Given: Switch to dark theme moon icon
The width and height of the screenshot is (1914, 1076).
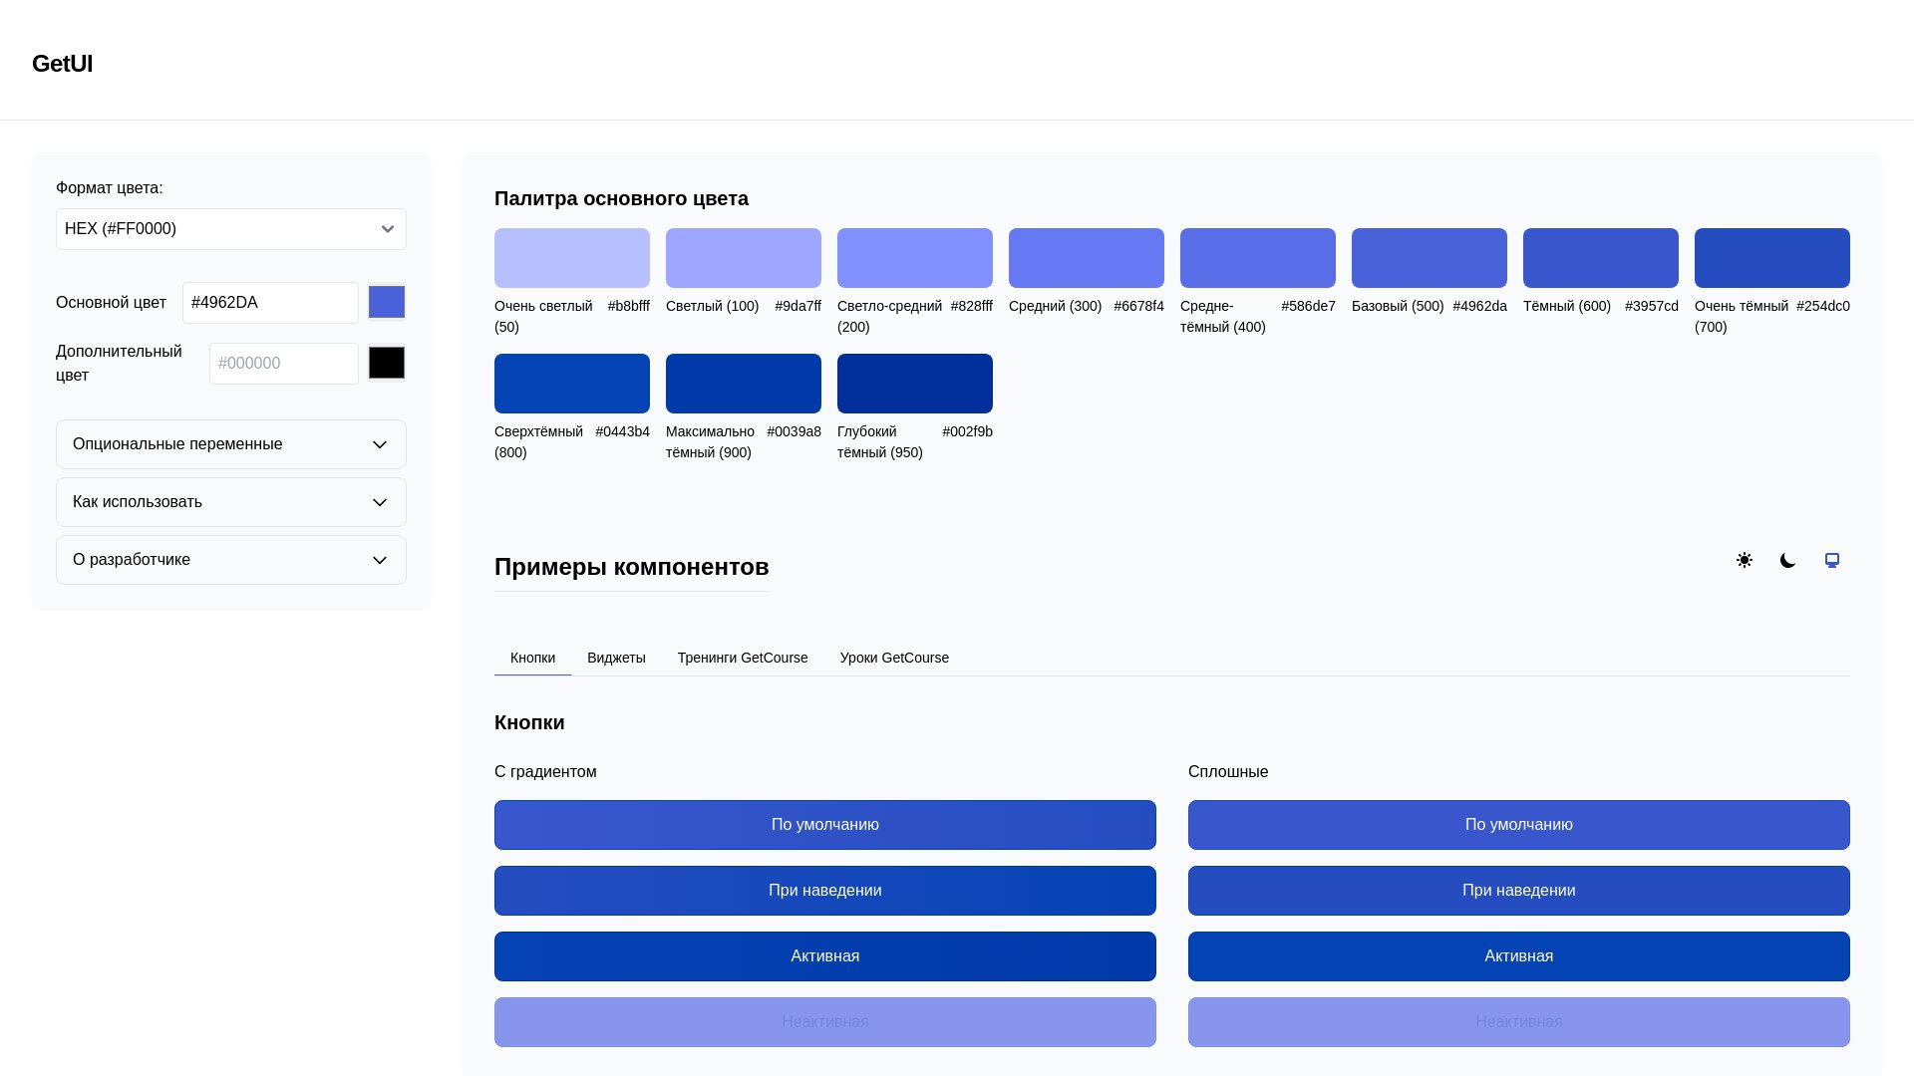Looking at the screenshot, I should tap(1787, 560).
